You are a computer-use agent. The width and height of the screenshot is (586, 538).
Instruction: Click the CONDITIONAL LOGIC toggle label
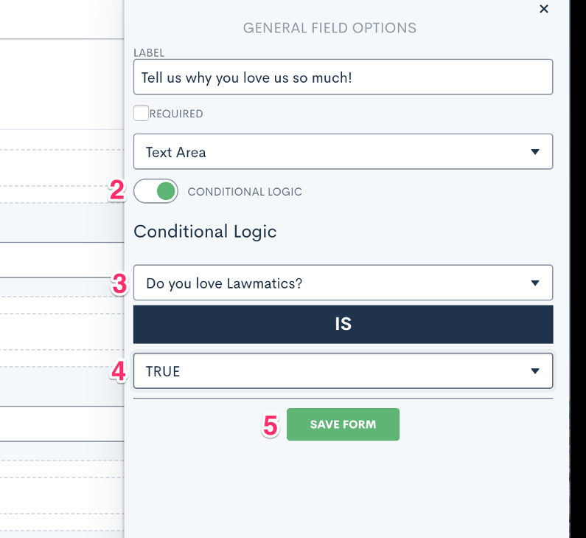click(245, 192)
